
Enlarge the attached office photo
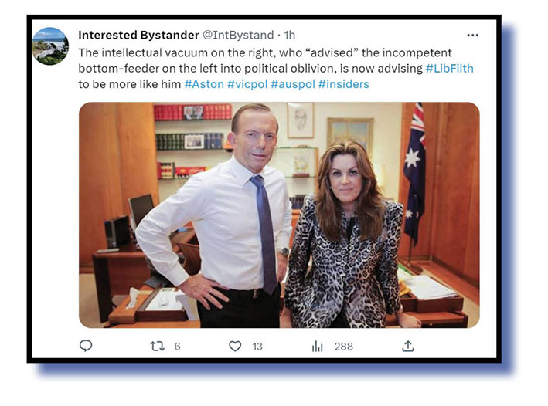point(279,215)
